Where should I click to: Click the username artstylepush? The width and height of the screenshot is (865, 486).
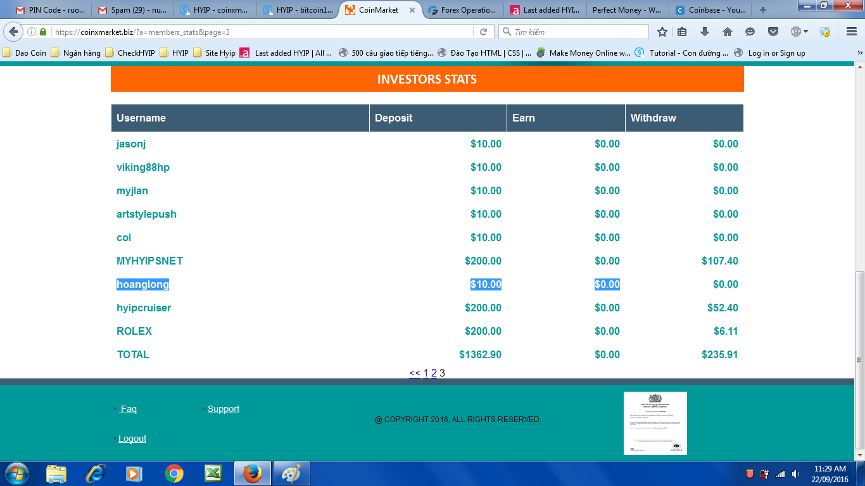[146, 214]
